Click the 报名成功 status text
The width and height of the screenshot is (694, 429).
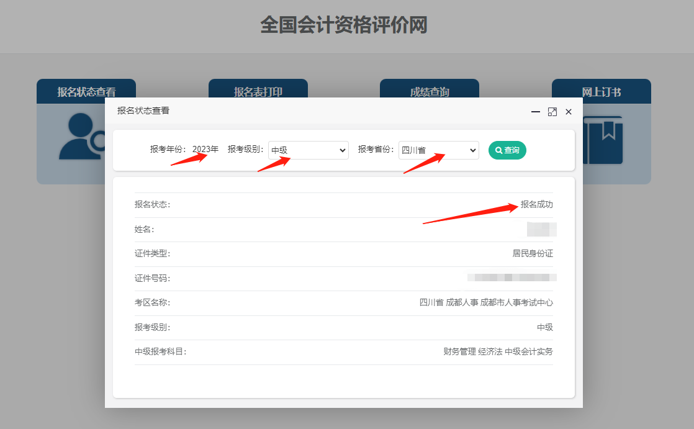pos(536,204)
